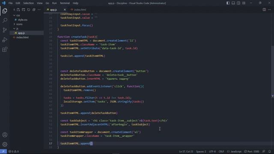Open the Explorer view in activity bar

pos(5,11)
